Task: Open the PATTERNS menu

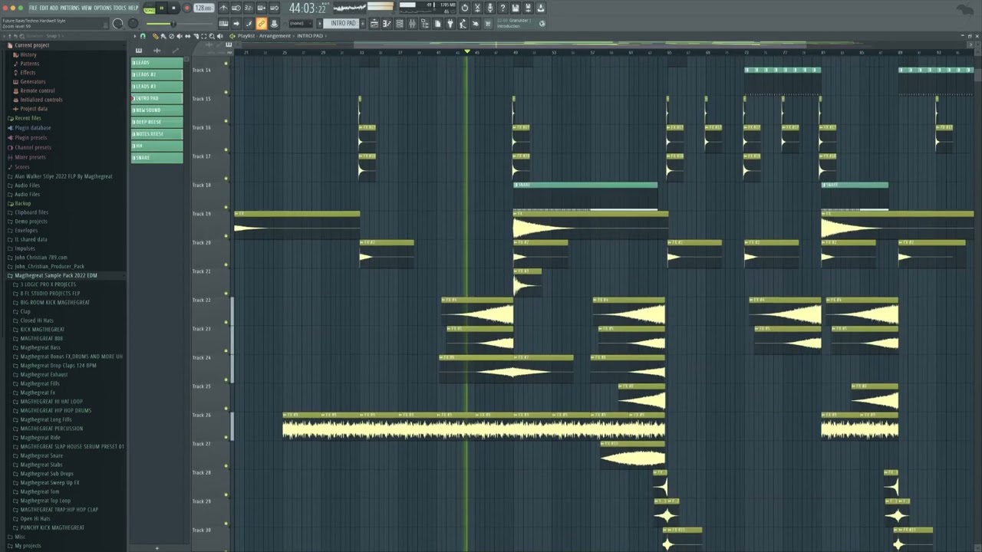Action: coord(70,8)
